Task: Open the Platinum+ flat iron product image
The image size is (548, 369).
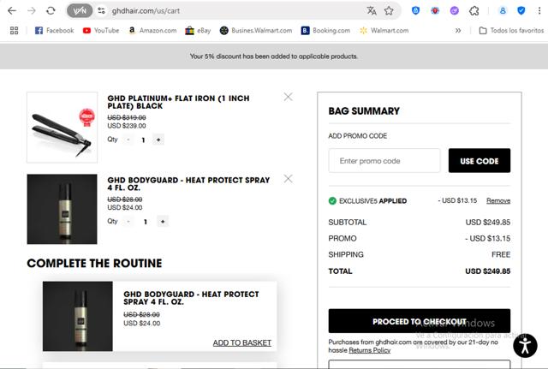Action: tap(63, 128)
